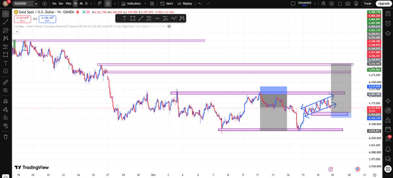
Task: Click the BUY 4,158.30 button
Action: click(x=47, y=19)
